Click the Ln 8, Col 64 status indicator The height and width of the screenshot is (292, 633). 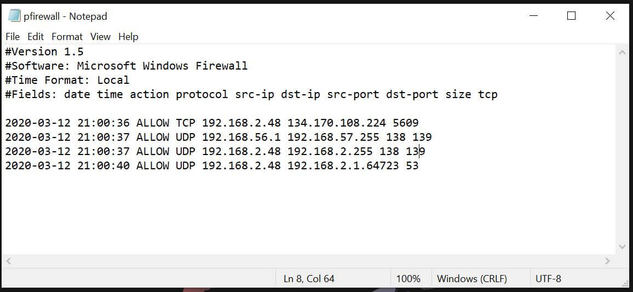(x=309, y=279)
